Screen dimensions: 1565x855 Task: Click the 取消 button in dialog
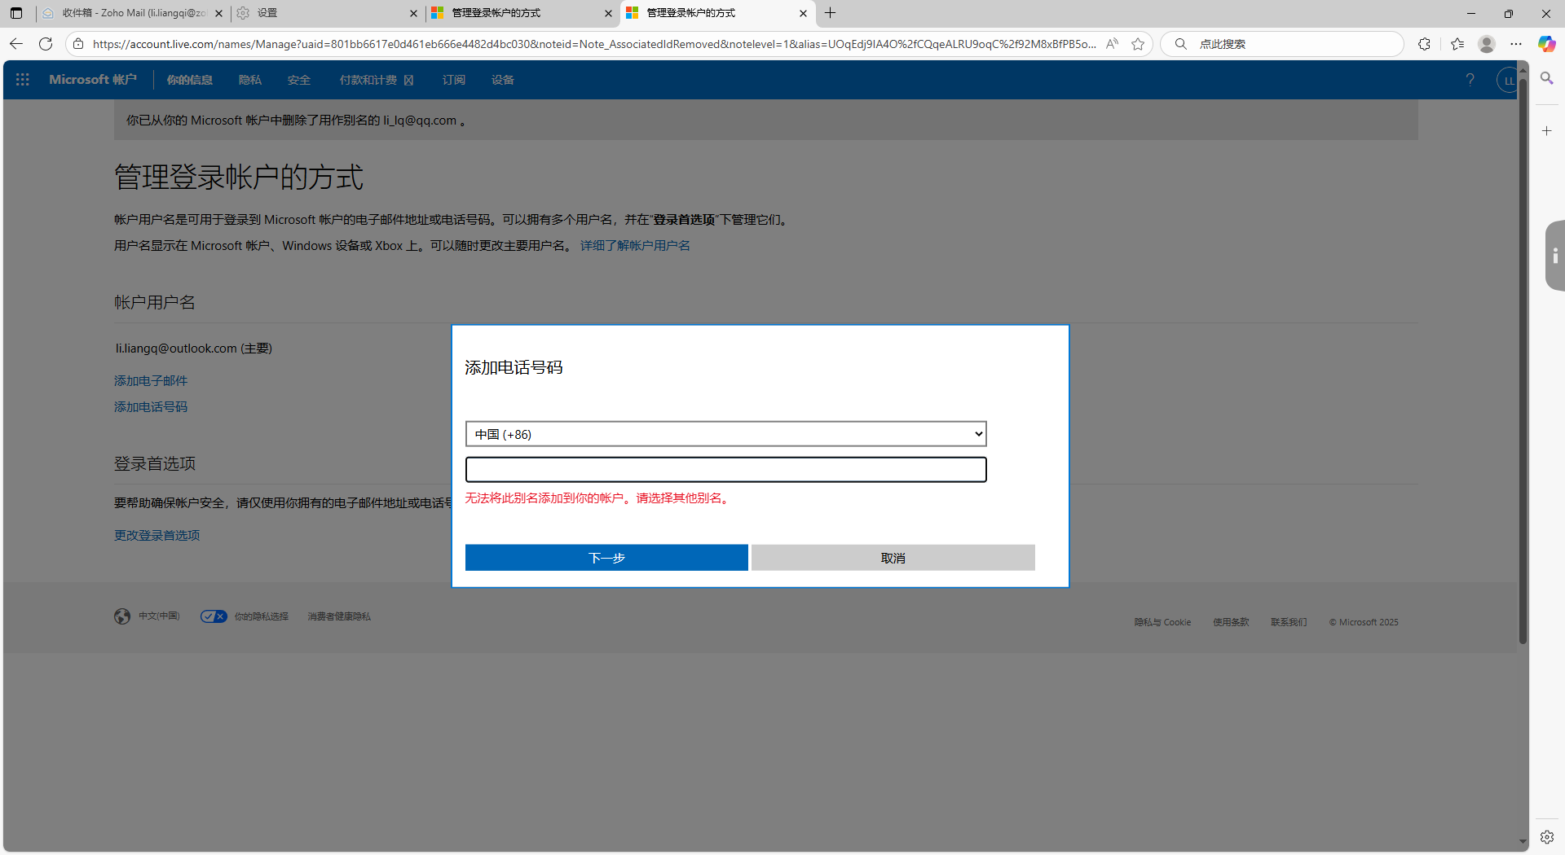click(x=893, y=558)
